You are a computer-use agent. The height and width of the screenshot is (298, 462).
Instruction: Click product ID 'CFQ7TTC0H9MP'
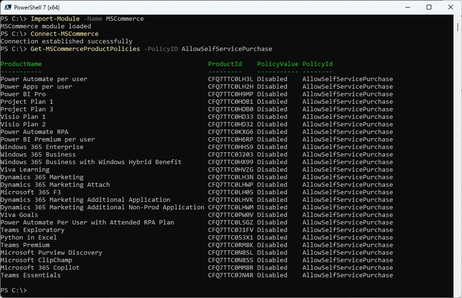[x=231, y=94]
